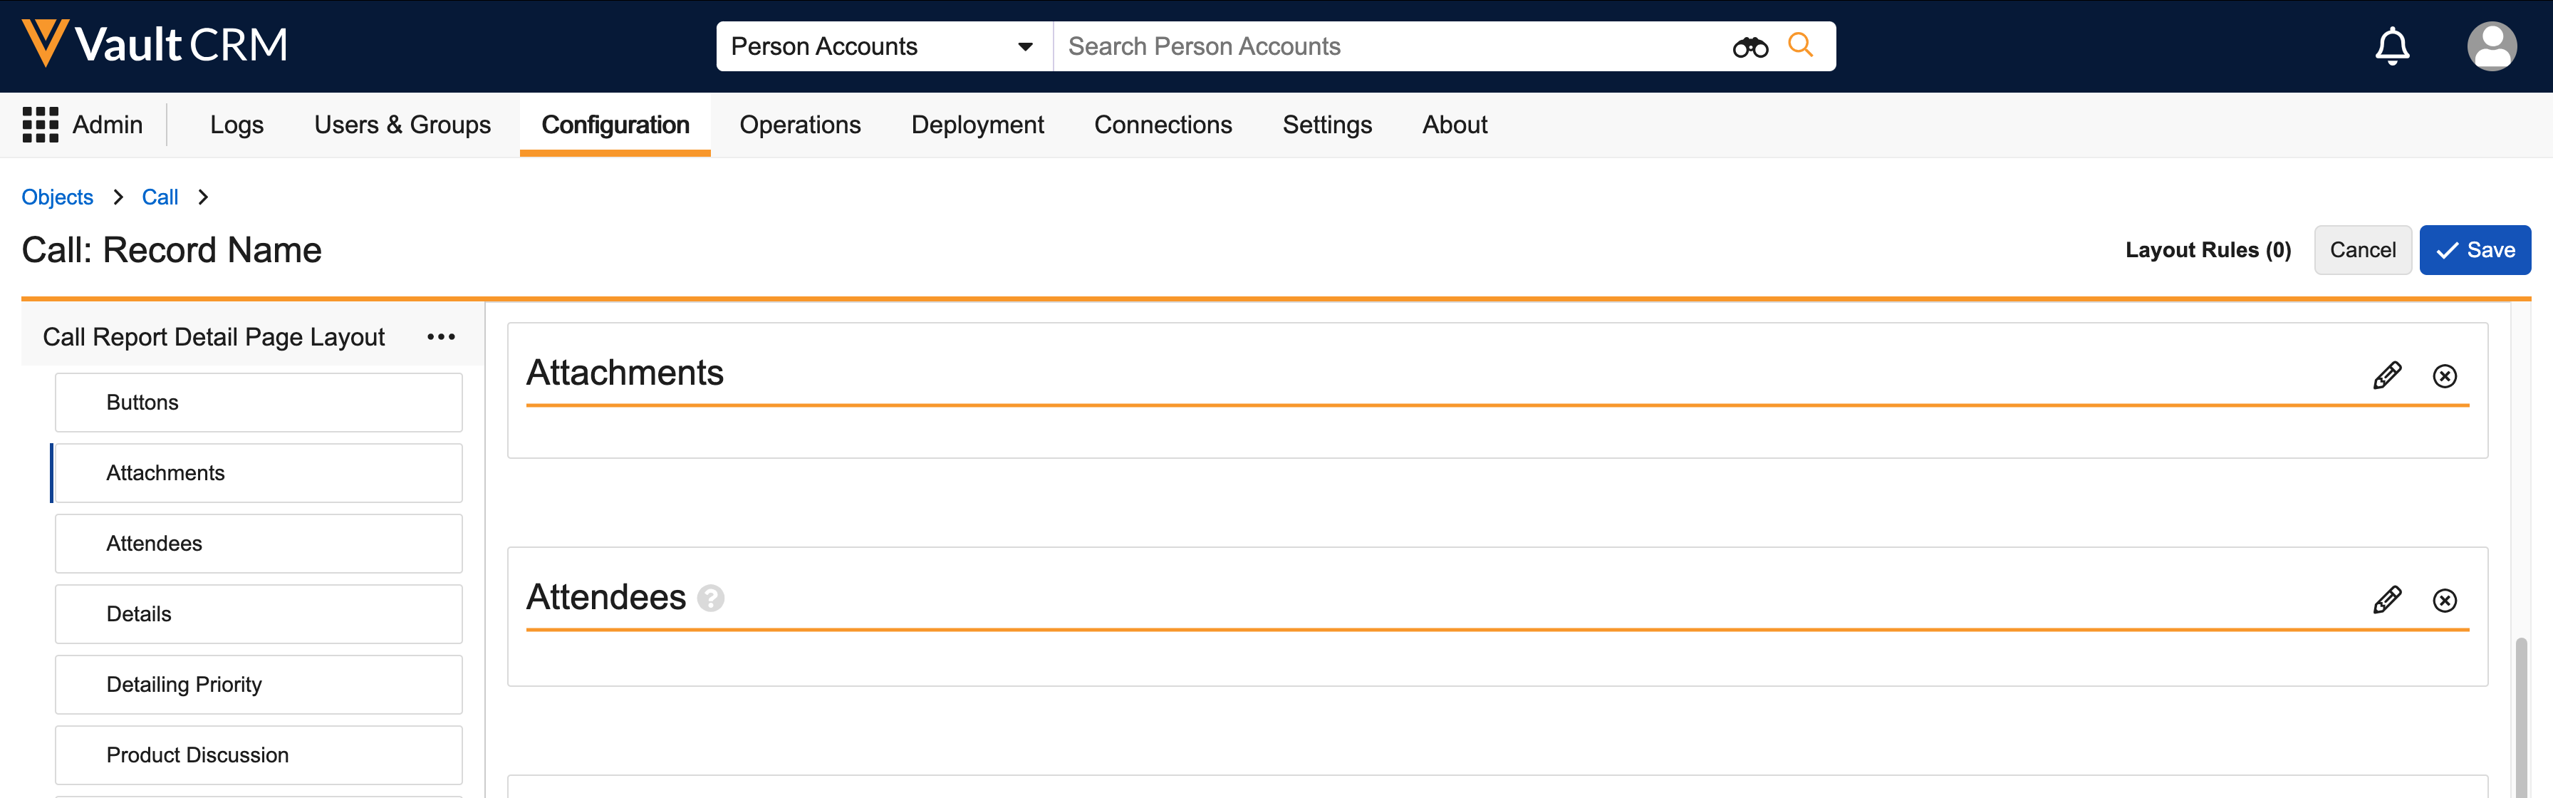
Task: Save the layout changes
Action: 2474,250
